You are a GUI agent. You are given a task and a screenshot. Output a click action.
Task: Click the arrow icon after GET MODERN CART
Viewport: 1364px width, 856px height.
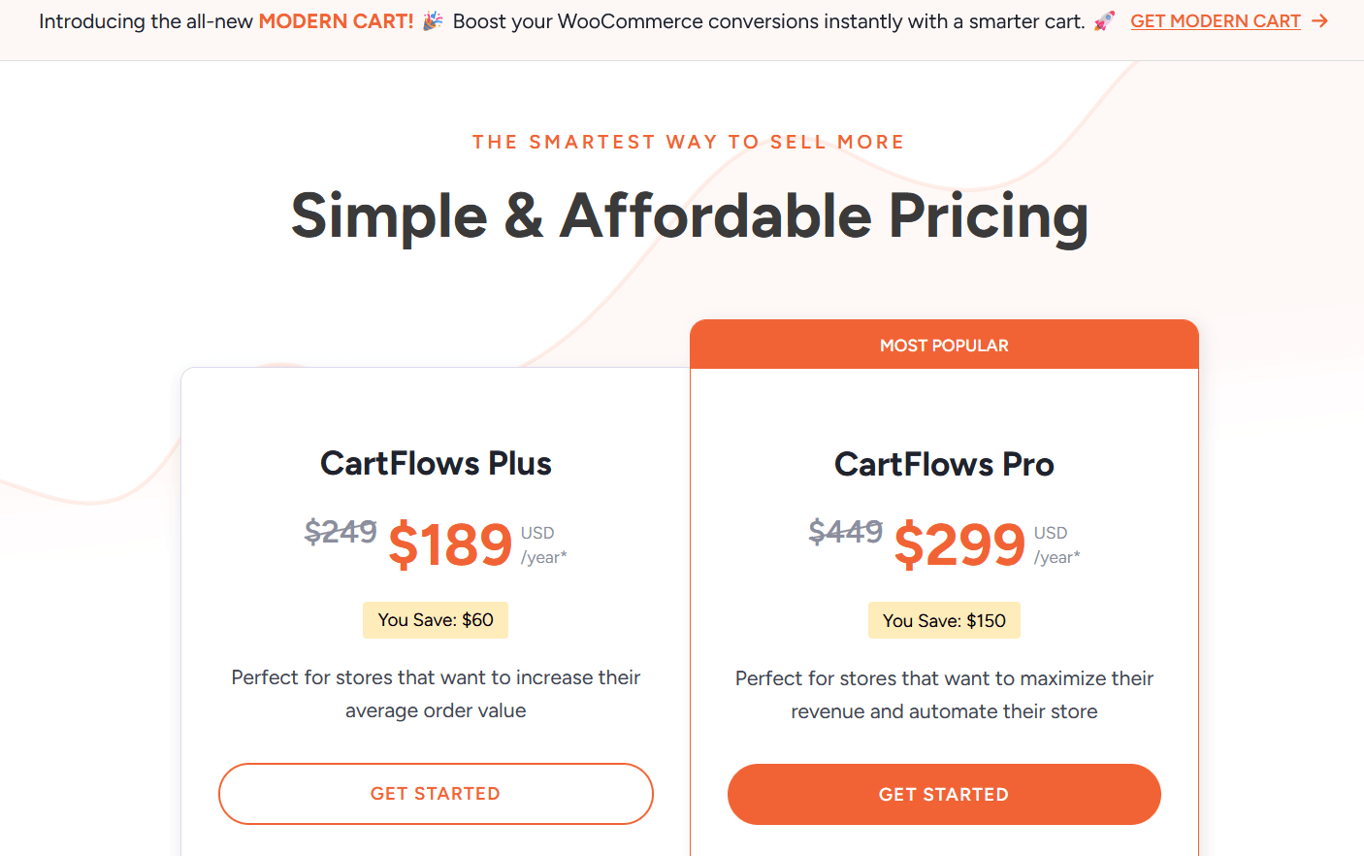(1319, 21)
